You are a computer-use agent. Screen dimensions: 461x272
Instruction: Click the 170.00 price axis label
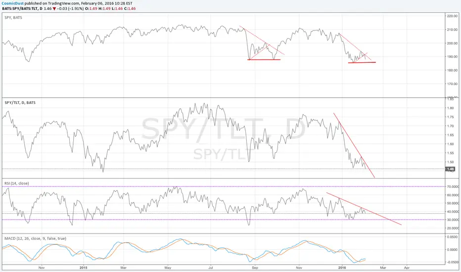[x=452, y=84]
